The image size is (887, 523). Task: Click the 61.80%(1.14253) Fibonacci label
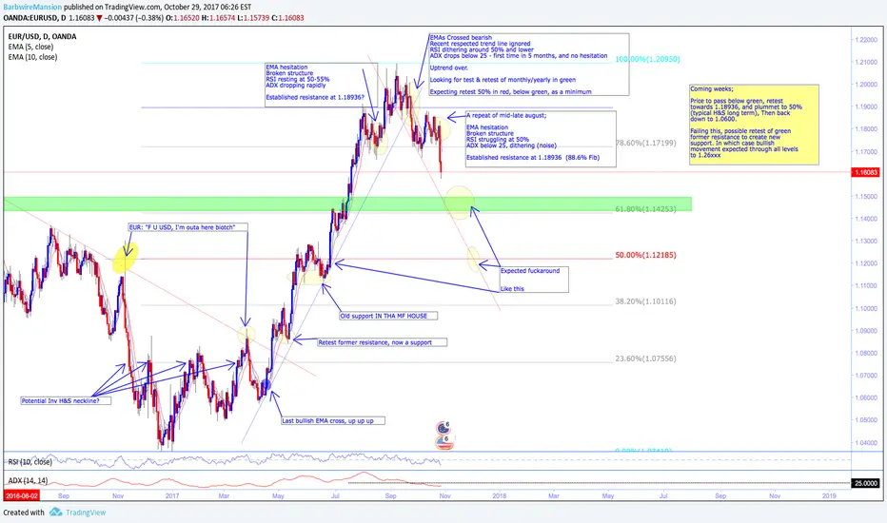(645, 209)
